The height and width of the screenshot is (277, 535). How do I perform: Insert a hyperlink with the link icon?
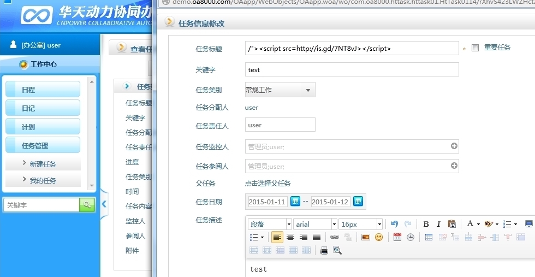[x=335, y=237]
